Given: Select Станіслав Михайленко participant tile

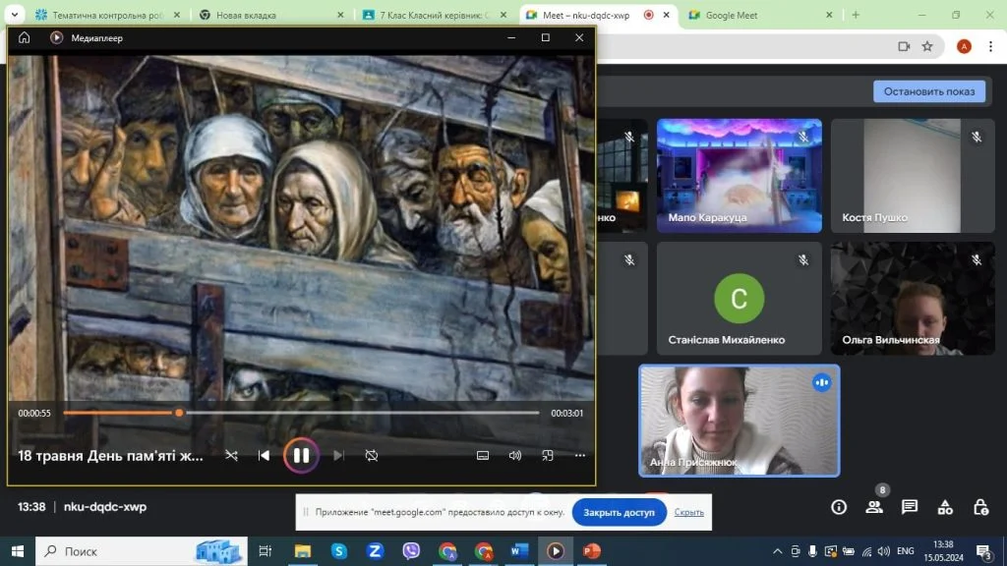Looking at the screenshot, I should (x=740, y=299).
